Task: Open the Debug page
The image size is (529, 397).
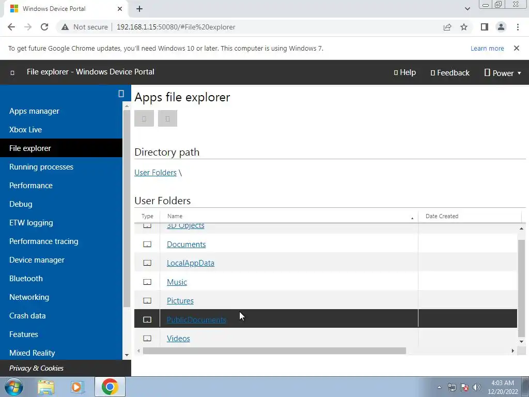Action: [x=61, y=204]
